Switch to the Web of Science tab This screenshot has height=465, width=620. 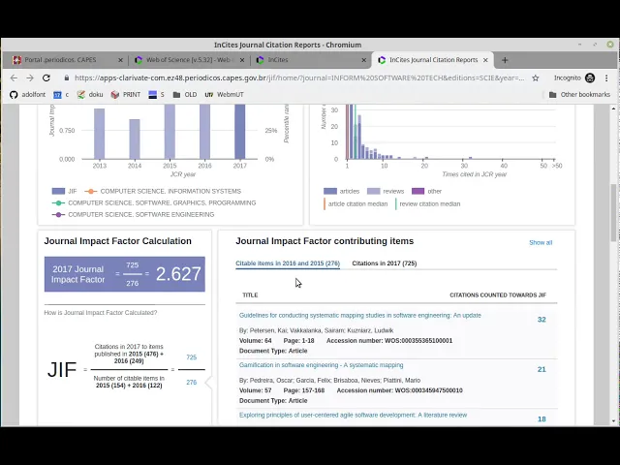coord(188,60)
